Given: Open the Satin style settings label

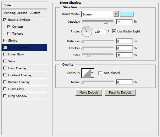Looking at the screenshot, I should pyautogui.click(x=12, y=61).
